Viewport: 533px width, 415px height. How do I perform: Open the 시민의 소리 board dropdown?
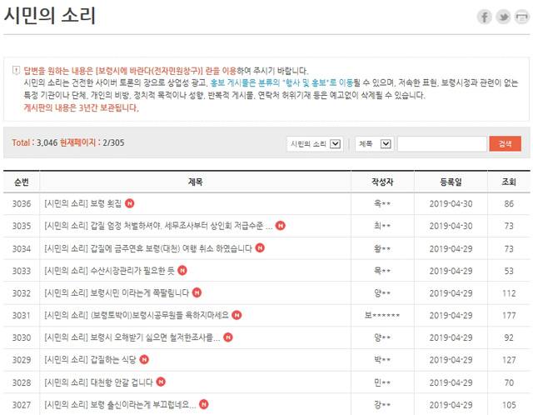click(315, 144)
